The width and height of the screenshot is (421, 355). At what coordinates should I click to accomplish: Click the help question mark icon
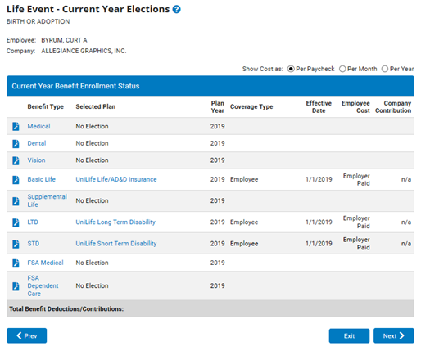pyautogui.click(x=177, y=10)
